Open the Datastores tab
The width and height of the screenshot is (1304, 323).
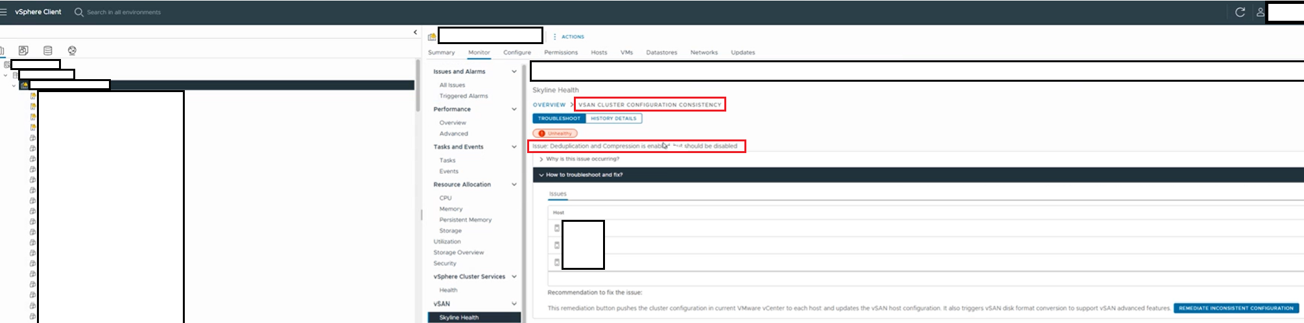pyautogui.click(x=661, y=53)
